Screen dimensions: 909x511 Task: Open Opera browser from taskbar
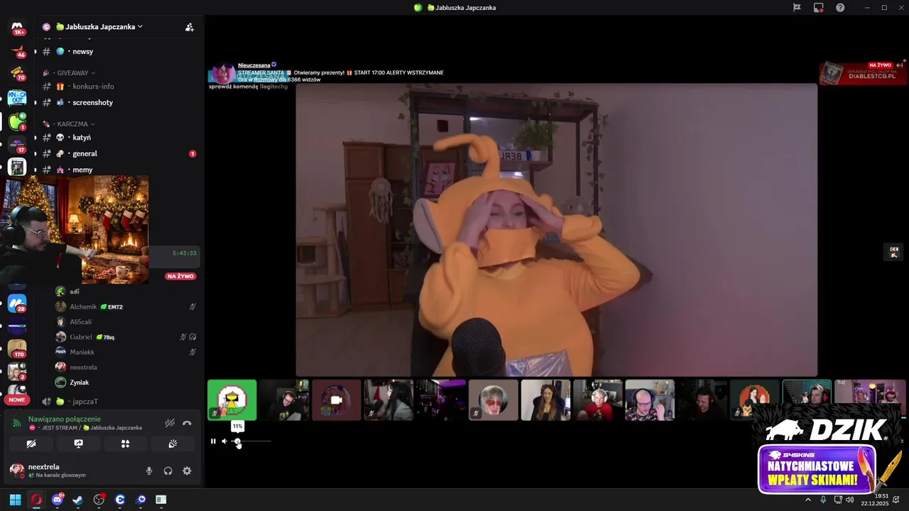[36, 500]
